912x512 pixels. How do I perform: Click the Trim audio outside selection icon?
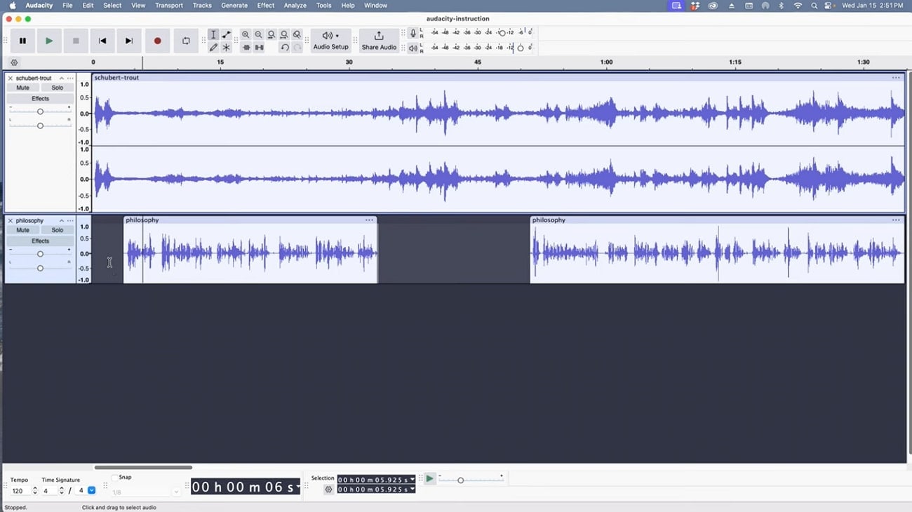pos(246,48)
